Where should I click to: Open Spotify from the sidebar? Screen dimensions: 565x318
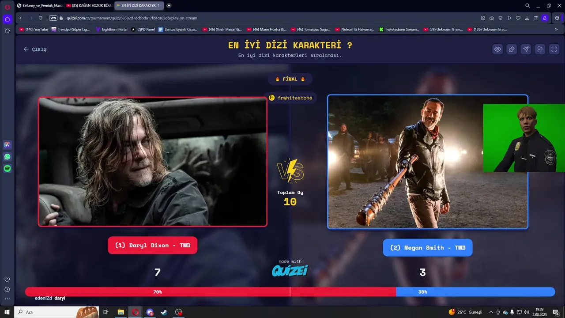(7, 169)
